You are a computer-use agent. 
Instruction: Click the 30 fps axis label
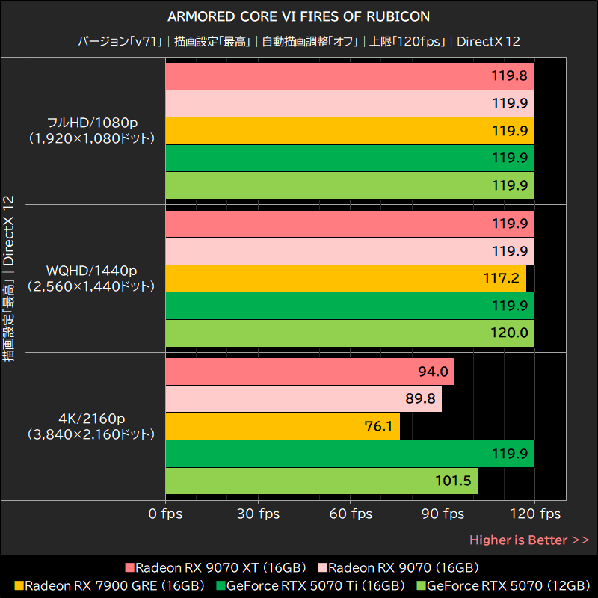click(258, 514)
